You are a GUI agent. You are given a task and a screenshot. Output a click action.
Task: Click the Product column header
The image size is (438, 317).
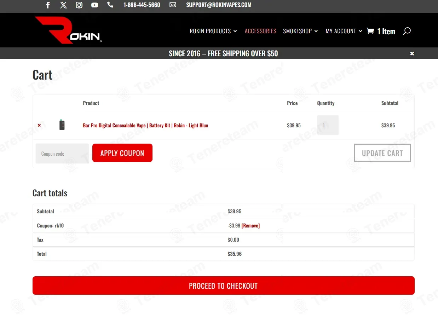(91, 103)
